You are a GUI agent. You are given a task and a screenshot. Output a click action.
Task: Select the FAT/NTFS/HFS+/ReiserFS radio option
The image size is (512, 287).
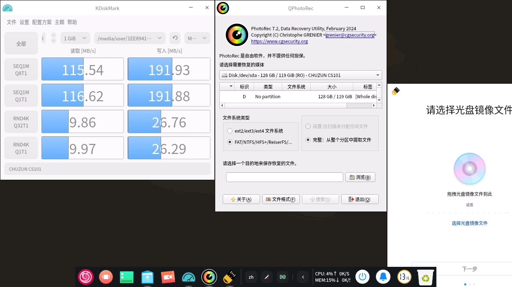coord(230,142)
